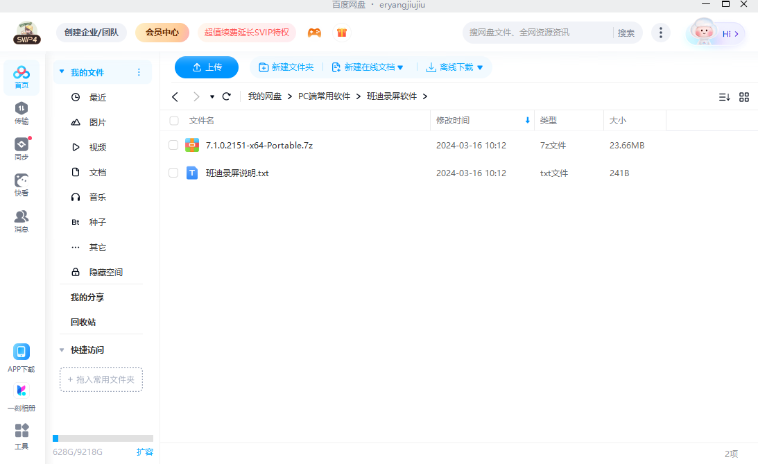Open the navigation history dropdown arrow
Viewport: 758px width, 464px height.
tap(212, 96)
